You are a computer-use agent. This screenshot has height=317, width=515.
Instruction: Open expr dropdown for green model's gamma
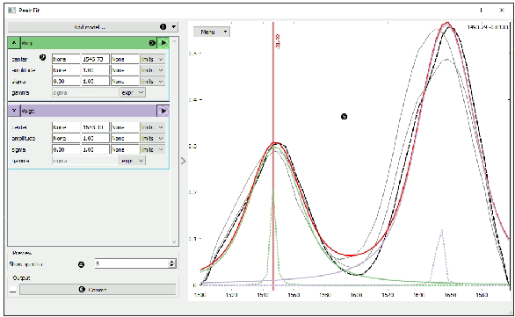[x=133, y=92]
